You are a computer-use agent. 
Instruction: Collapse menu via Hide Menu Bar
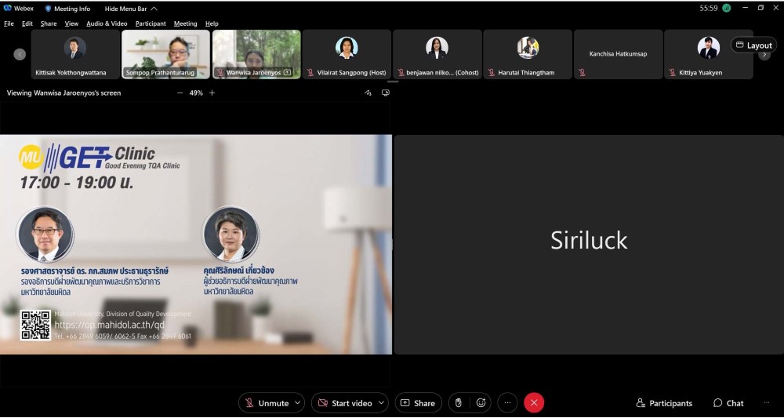126,9
